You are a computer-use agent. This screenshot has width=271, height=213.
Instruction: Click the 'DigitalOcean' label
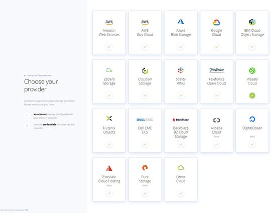tap(252, 128)
